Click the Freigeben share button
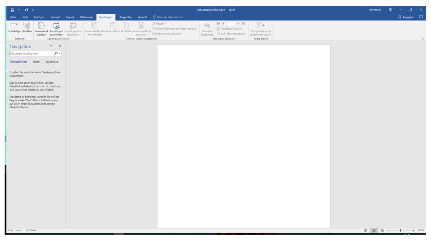Viewport: 431px width, 241px height. point(406,17)
